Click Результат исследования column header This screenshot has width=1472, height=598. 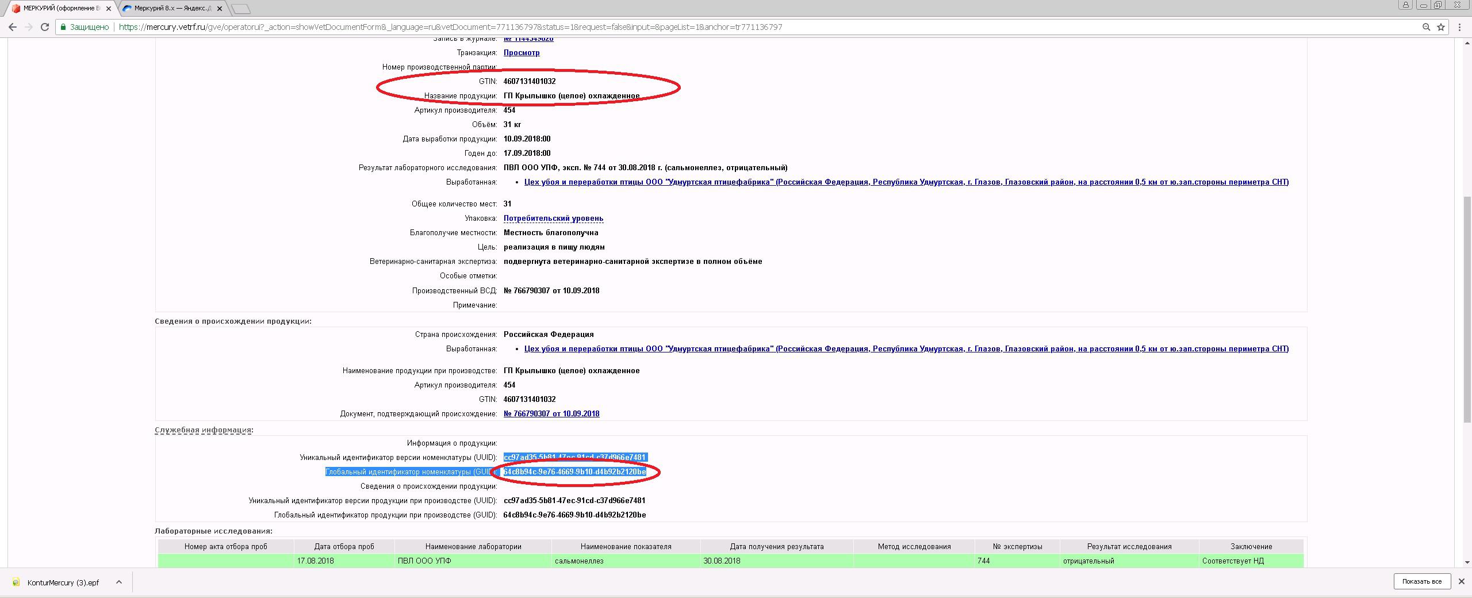pos(1129,546)
